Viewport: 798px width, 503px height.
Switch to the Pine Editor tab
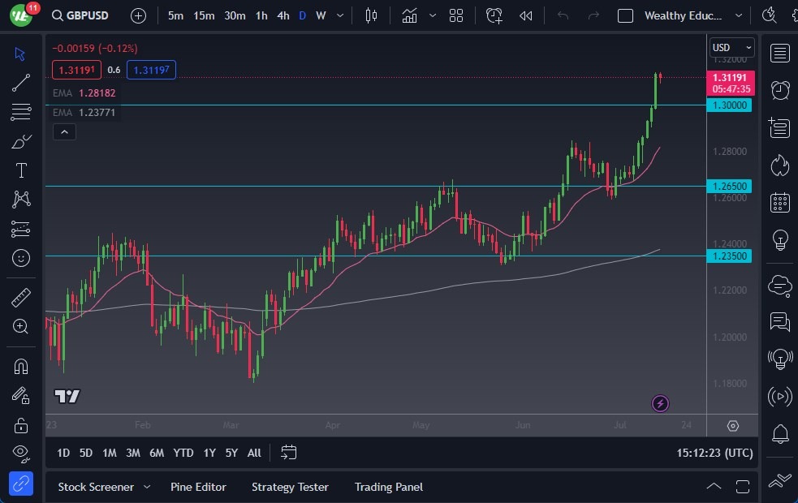point(198,487)
